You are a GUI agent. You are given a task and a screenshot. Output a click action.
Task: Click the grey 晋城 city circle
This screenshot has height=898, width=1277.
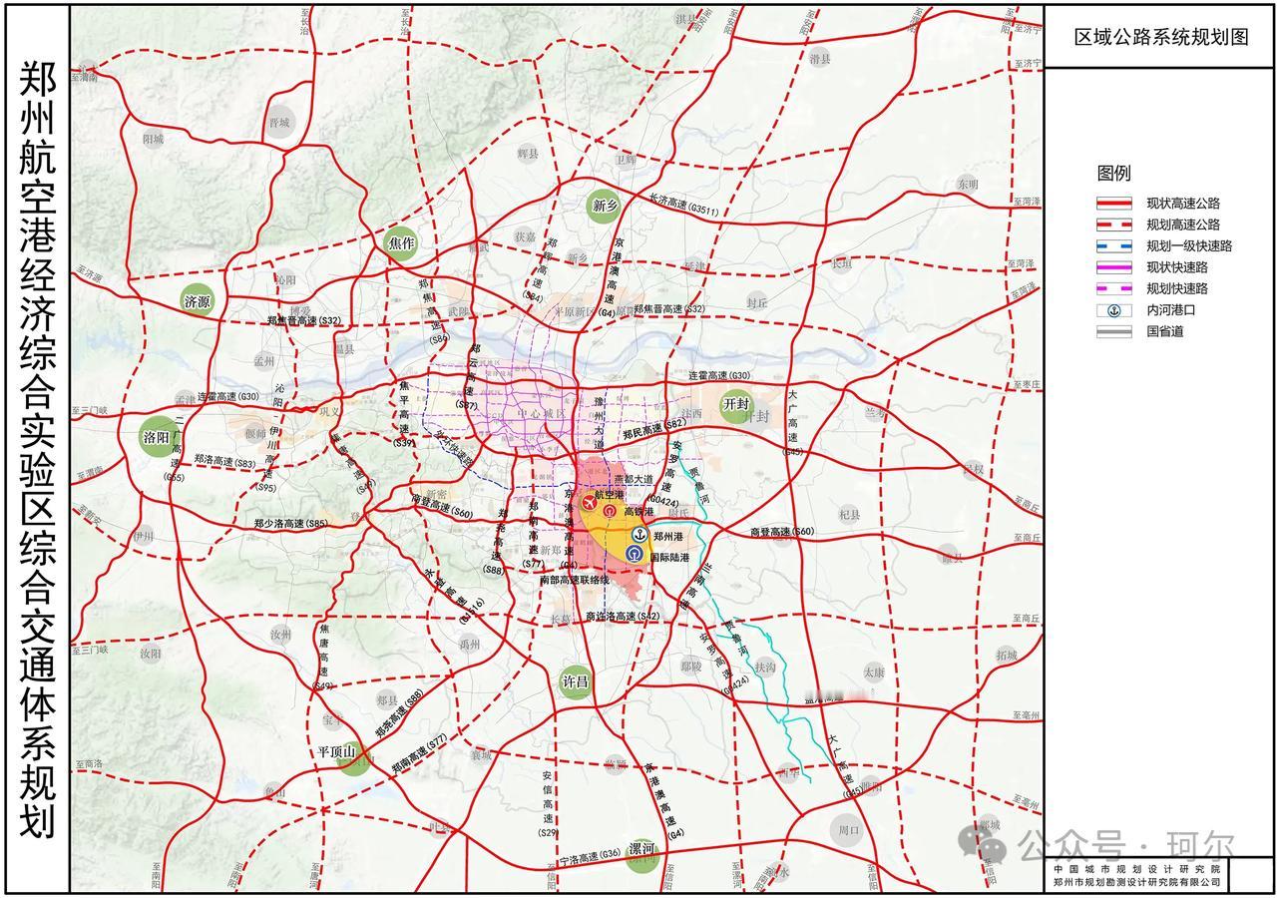pos(279,122)
